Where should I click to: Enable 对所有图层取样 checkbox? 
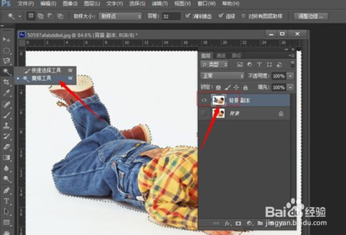point(244,16)
